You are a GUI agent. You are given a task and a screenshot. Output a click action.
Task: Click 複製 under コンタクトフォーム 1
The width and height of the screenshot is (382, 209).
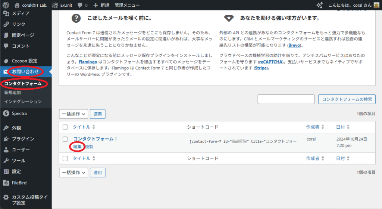pos(89,147)
